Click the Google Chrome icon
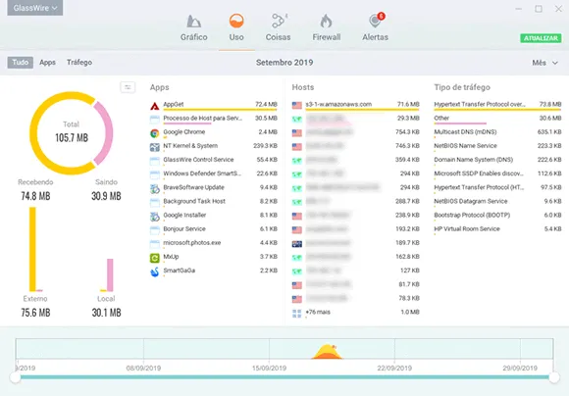Image resolution: width=569 pixels, height=396 pixels. point(155,133)
